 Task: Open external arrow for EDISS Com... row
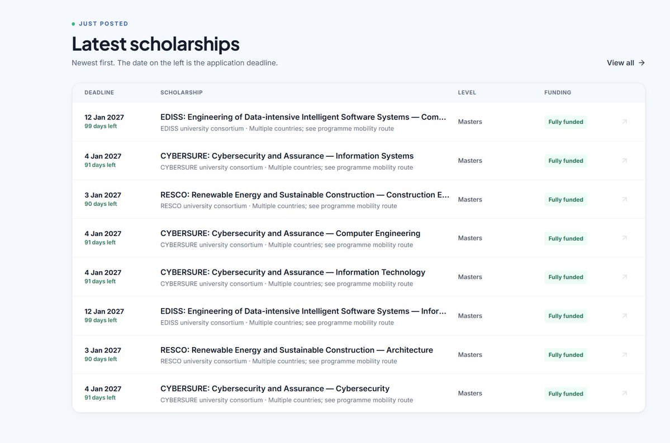coord(624,122)
